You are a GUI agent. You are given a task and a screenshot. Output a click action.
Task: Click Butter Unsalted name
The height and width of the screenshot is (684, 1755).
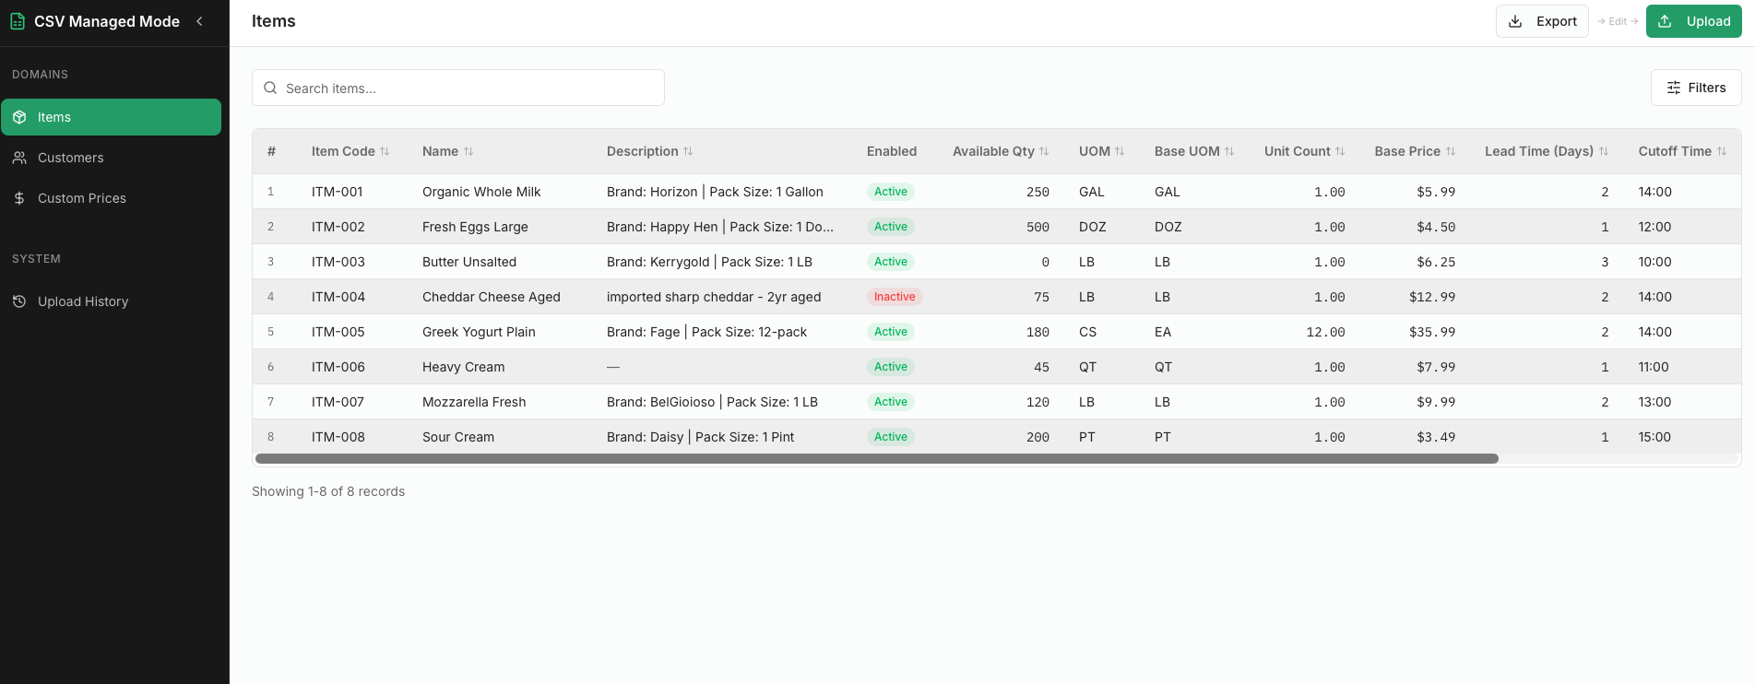click(x=469, y=262)
